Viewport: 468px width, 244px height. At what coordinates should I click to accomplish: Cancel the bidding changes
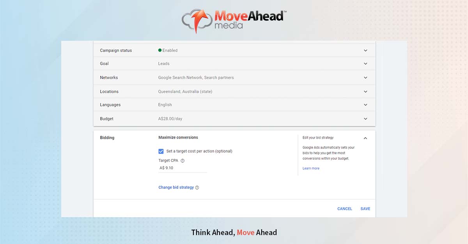(x=345, y=209)
